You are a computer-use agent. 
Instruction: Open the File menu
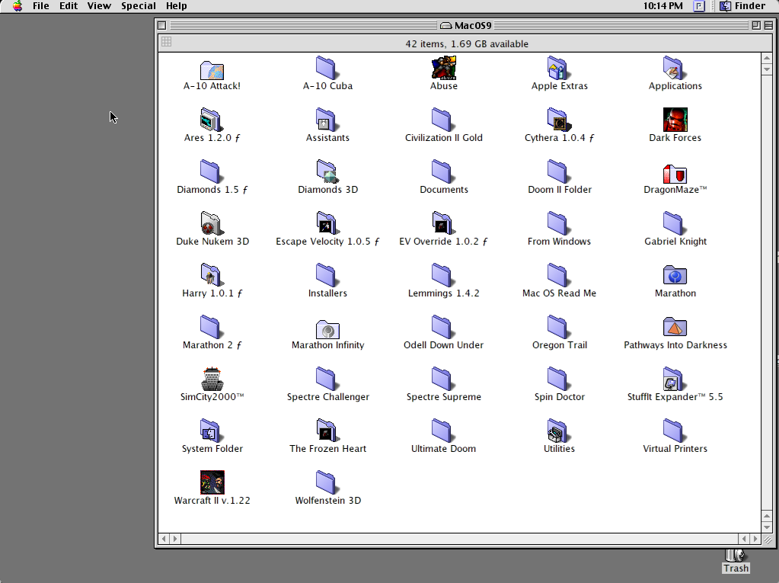(x=40, y=6)
